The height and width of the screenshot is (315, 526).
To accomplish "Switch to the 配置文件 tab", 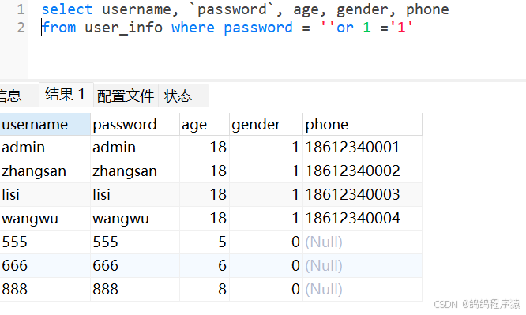I will (126, 96).
